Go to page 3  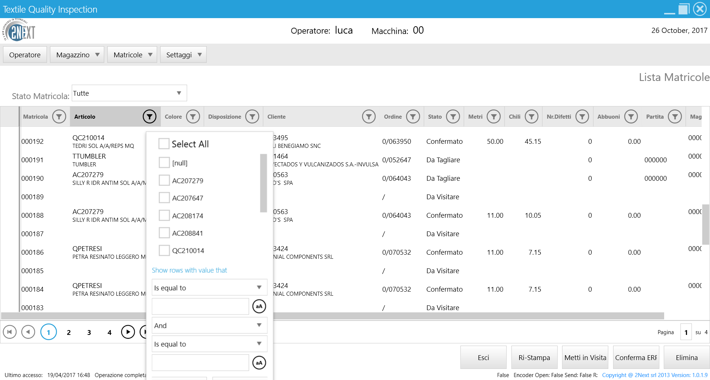click(x=89, y=332)
